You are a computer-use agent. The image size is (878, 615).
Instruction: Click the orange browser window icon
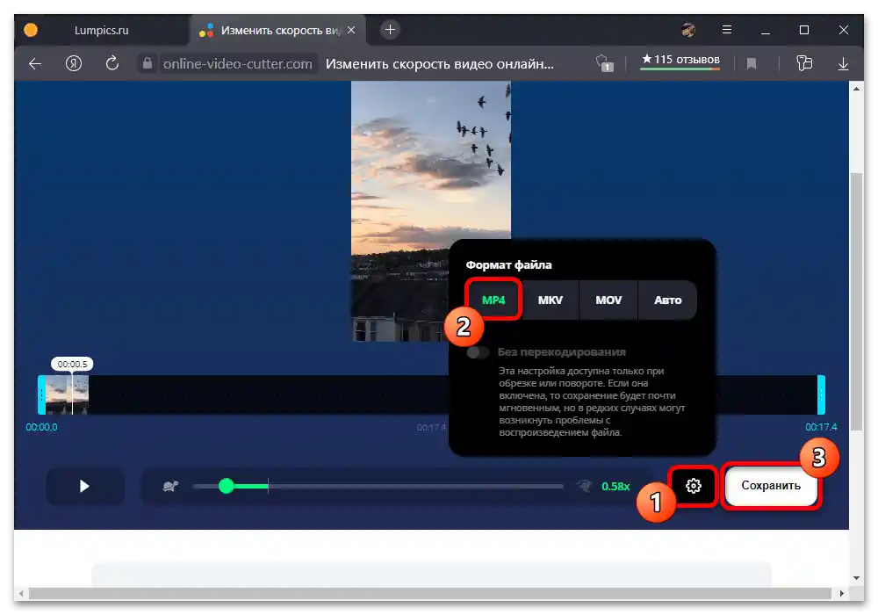click(31, 30)
